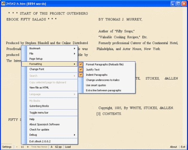Increase font size with plus button
The height and width of the screenshot is (150, 188).
(x=28, y=147)
